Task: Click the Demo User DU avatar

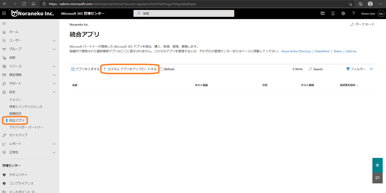Action: 381,14
